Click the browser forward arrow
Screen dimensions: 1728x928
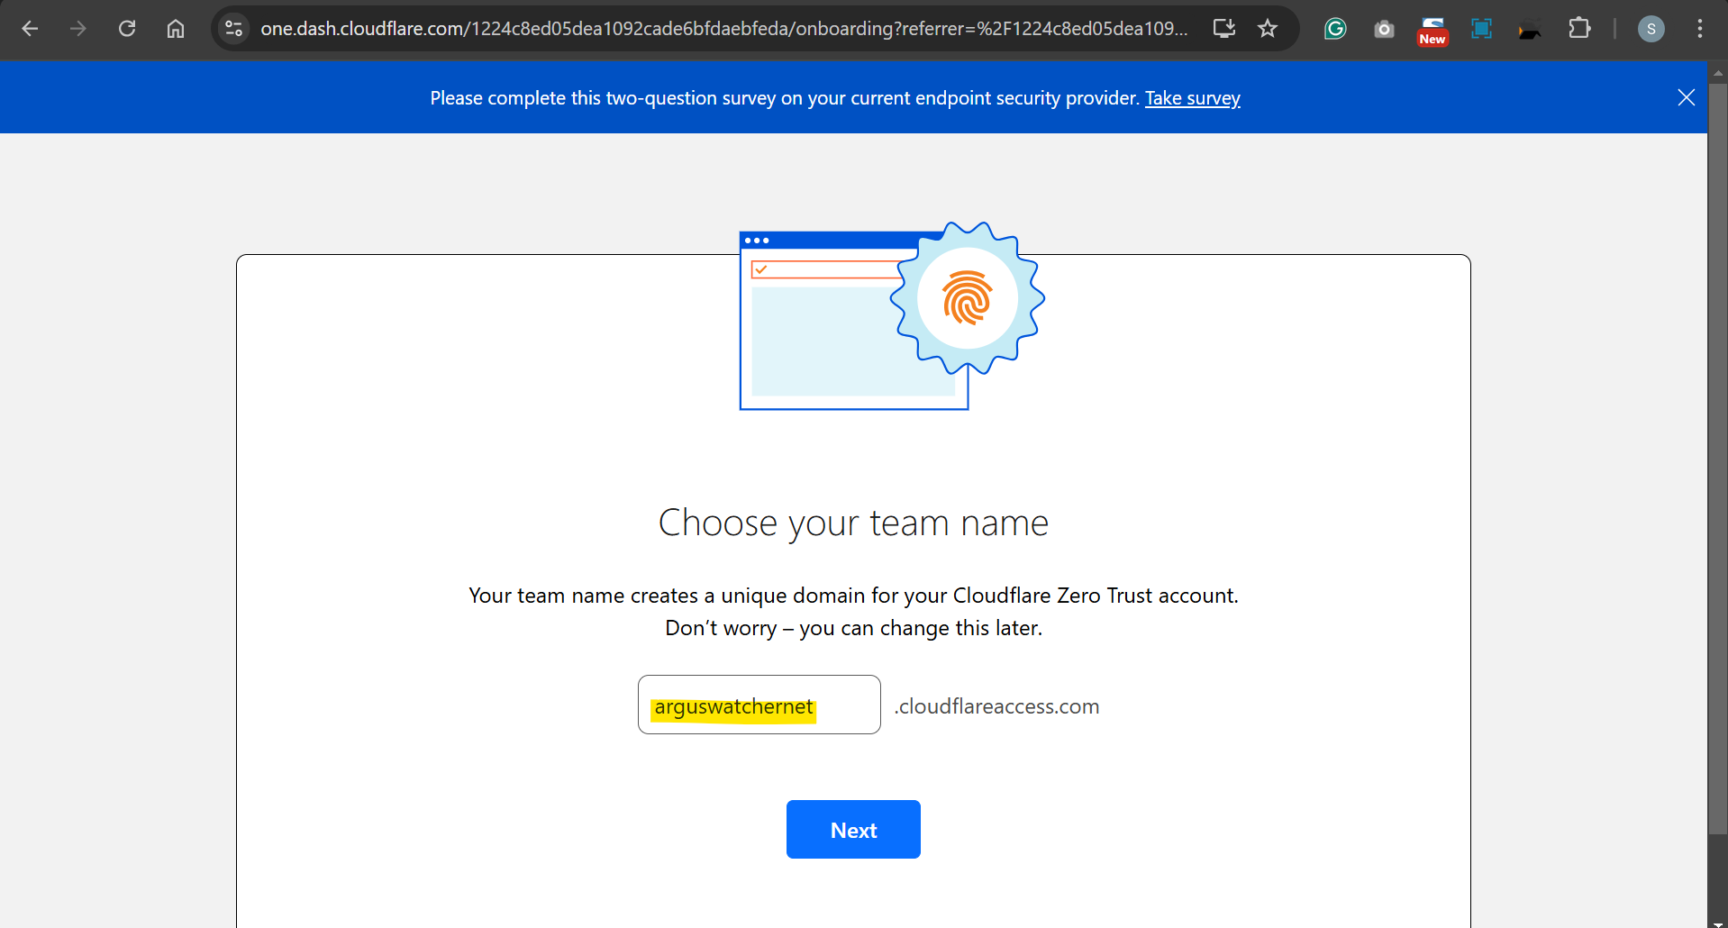[78, 29]
